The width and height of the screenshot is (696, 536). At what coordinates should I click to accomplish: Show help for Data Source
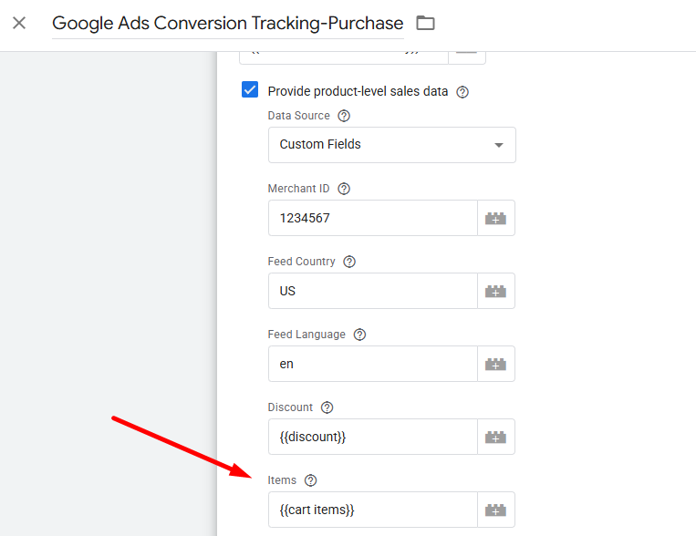(344, 116)
